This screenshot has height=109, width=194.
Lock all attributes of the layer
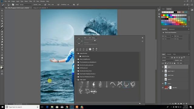pyautogui.click(x=175, y=63)
